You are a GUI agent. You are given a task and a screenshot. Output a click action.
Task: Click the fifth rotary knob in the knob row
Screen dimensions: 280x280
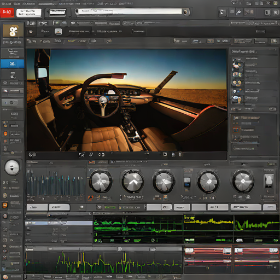pyautogui.click(x=243, y=181)
